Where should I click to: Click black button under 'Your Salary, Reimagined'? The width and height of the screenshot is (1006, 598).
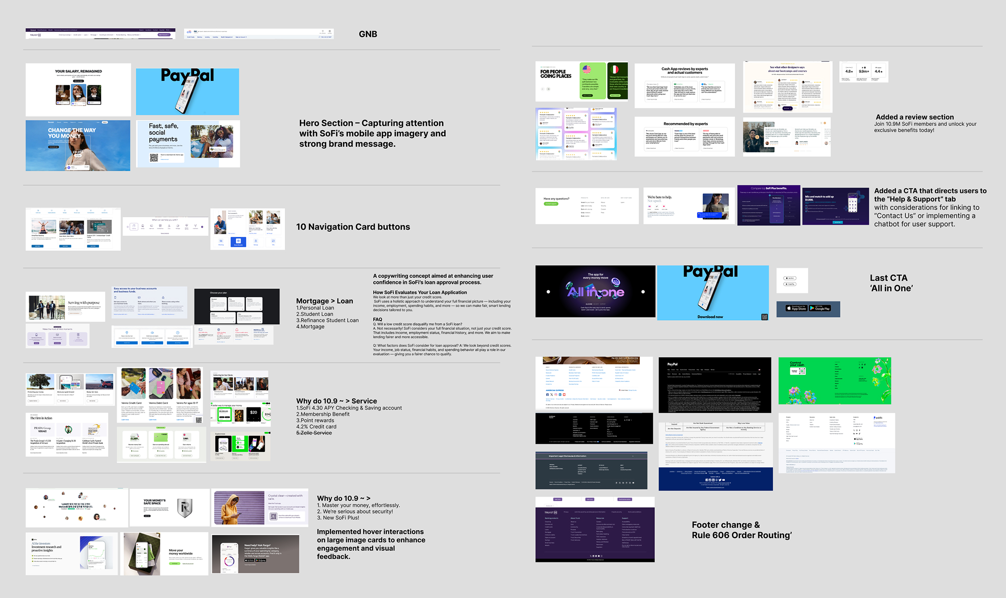pyautogui.click(x=78, y=80)
